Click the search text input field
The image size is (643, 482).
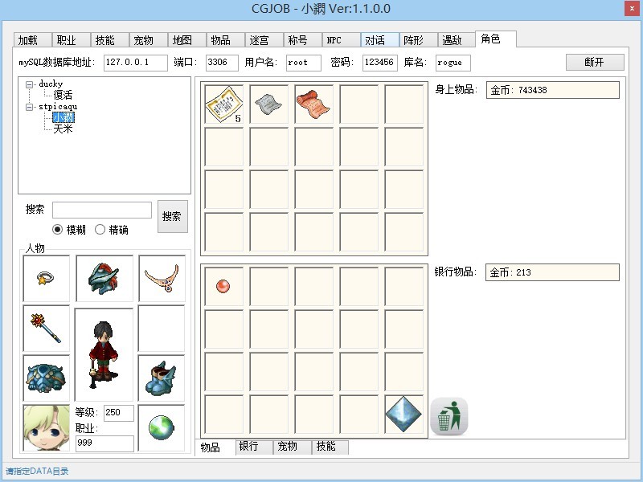point(102,210)
